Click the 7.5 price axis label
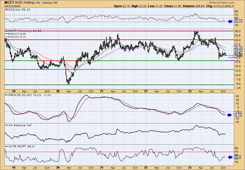245x170 pixels. [x=238, y=80]
